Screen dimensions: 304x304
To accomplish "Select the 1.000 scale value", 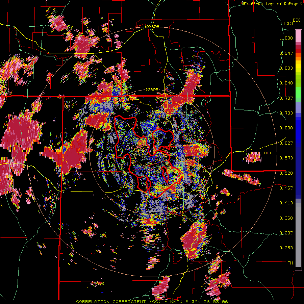I will pyautogui.click(x=286, y=38).
